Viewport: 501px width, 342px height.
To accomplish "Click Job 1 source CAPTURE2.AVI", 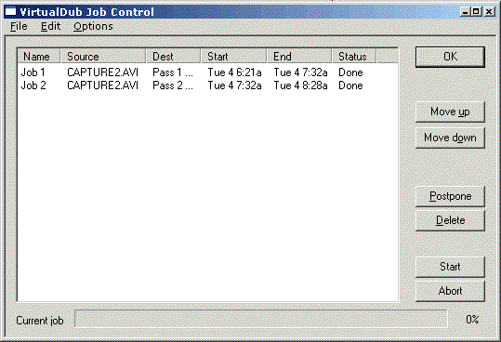I will (102, 72).
